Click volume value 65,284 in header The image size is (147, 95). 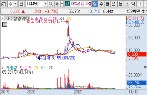tap(75, 12)
